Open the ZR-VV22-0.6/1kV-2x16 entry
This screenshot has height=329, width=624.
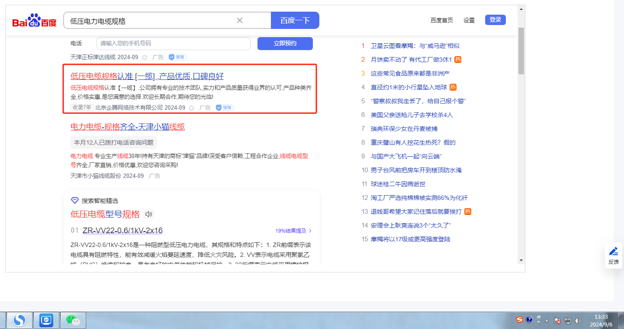click(x=122, y=231)
